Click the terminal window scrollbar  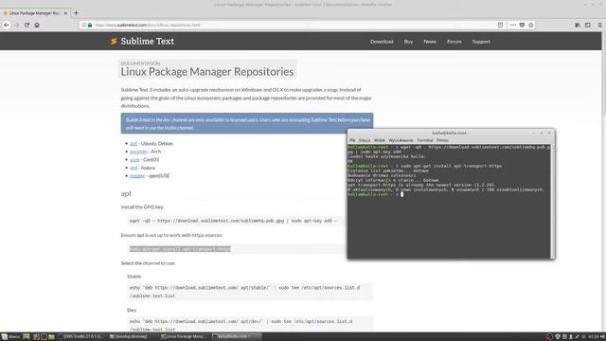coord(552,202)
